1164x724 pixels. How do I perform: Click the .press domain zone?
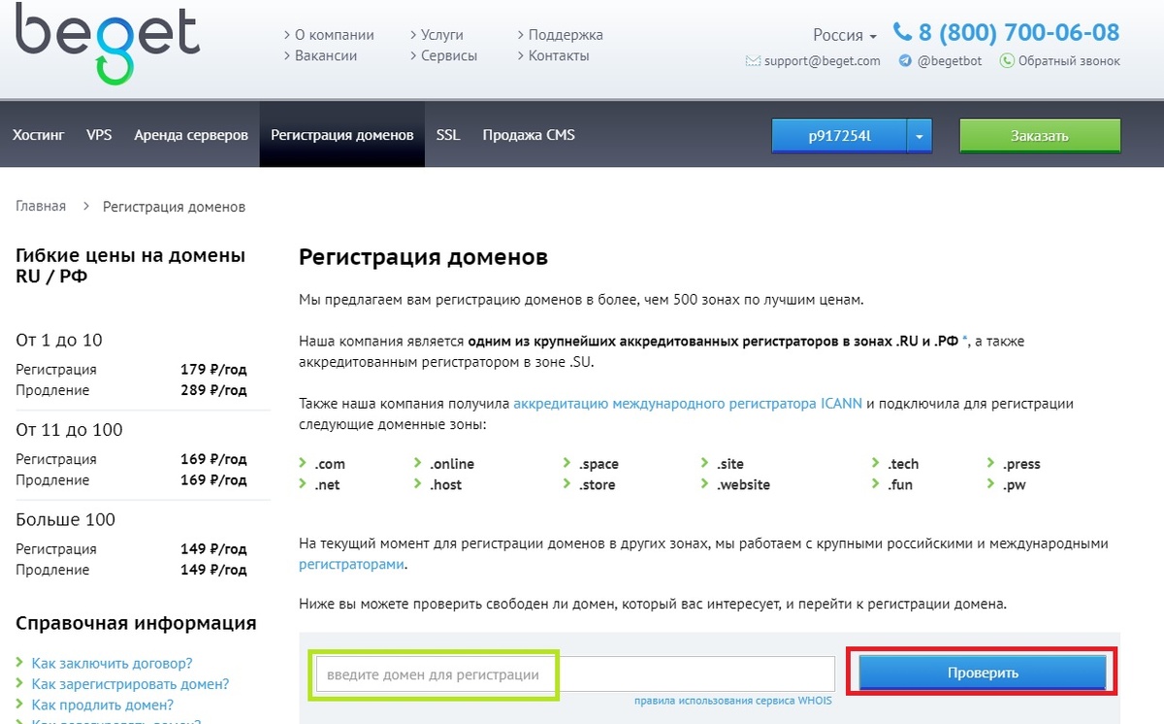pyautogui.click(x=1021, y=464)
